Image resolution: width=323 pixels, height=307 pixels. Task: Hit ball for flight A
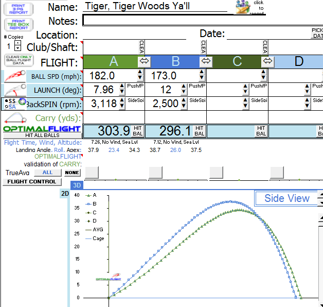[138, 131]
